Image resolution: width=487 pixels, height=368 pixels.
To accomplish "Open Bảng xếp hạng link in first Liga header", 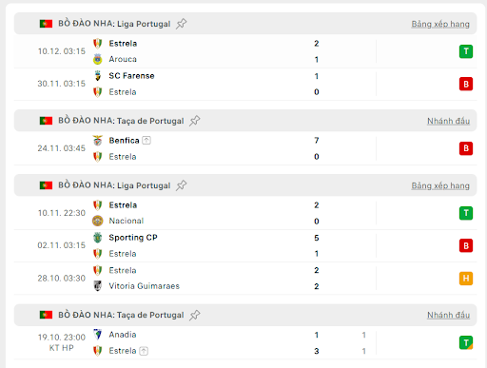I will pyautogui.click(x=440, y=24).
